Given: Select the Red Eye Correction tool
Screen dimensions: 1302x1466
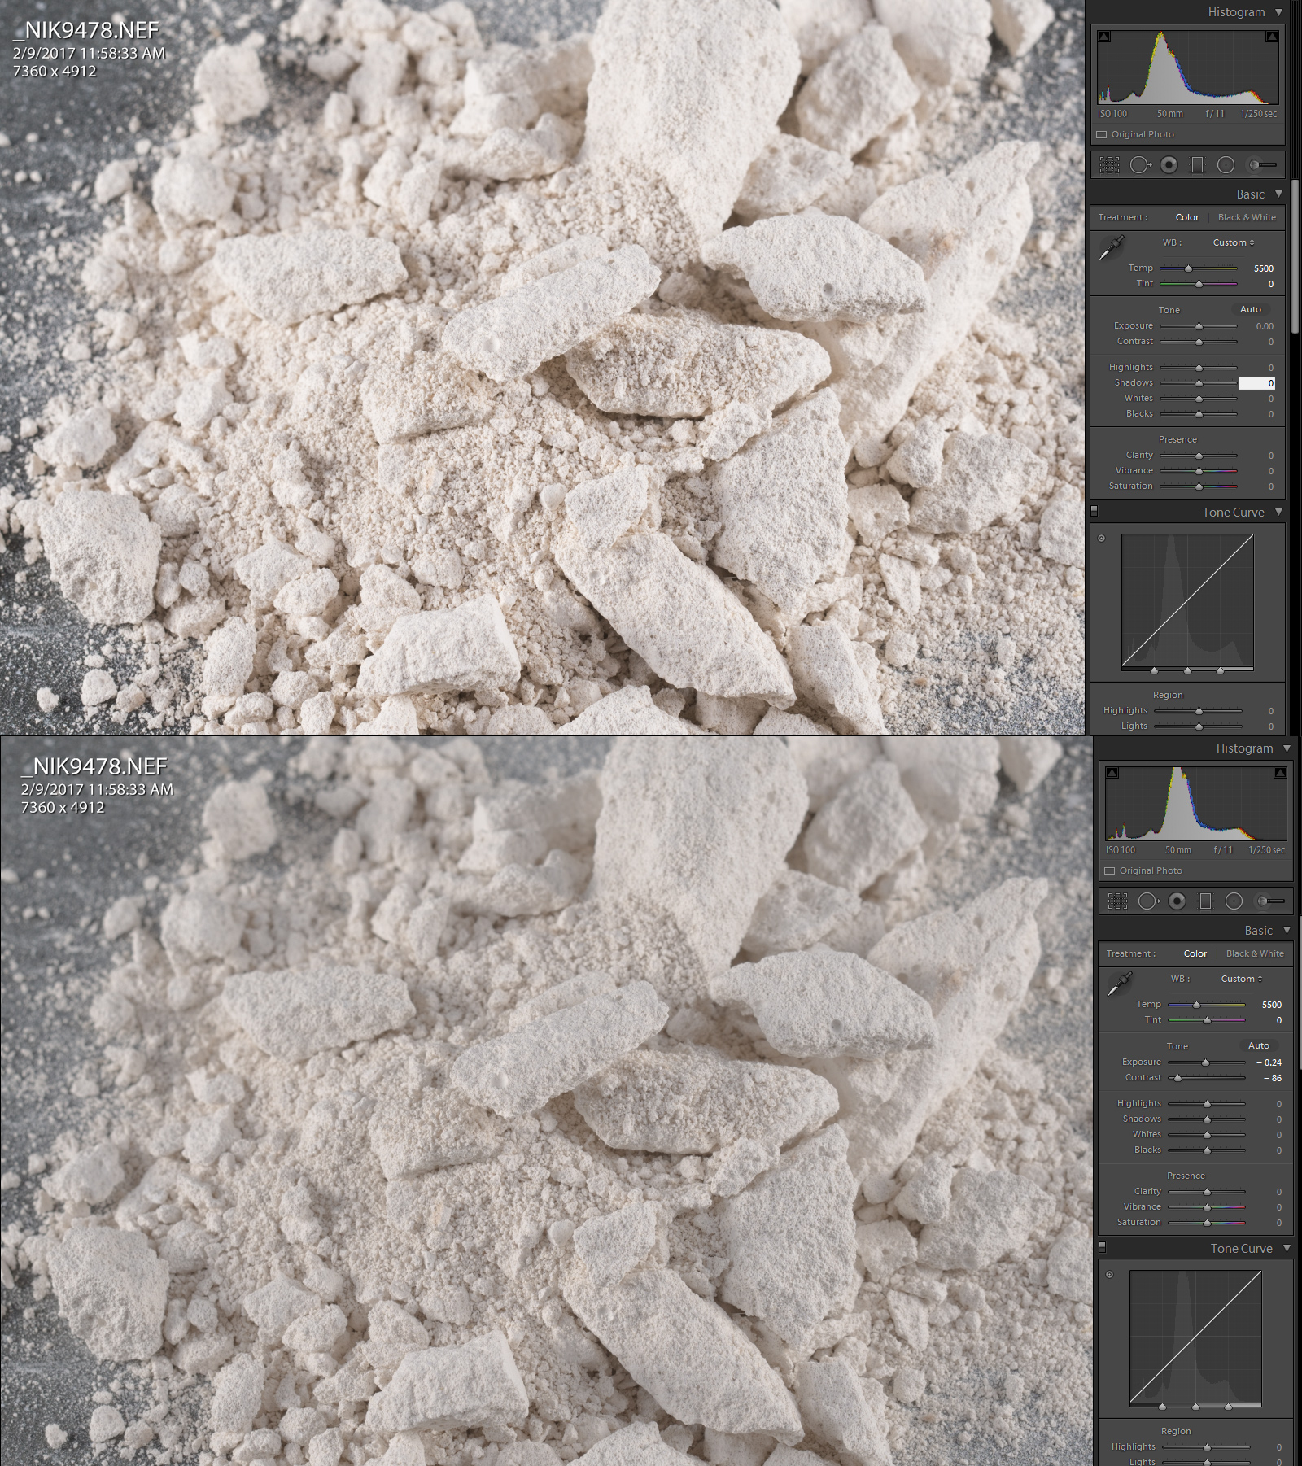Looking at the screenshot, I should click(1169, 164).
